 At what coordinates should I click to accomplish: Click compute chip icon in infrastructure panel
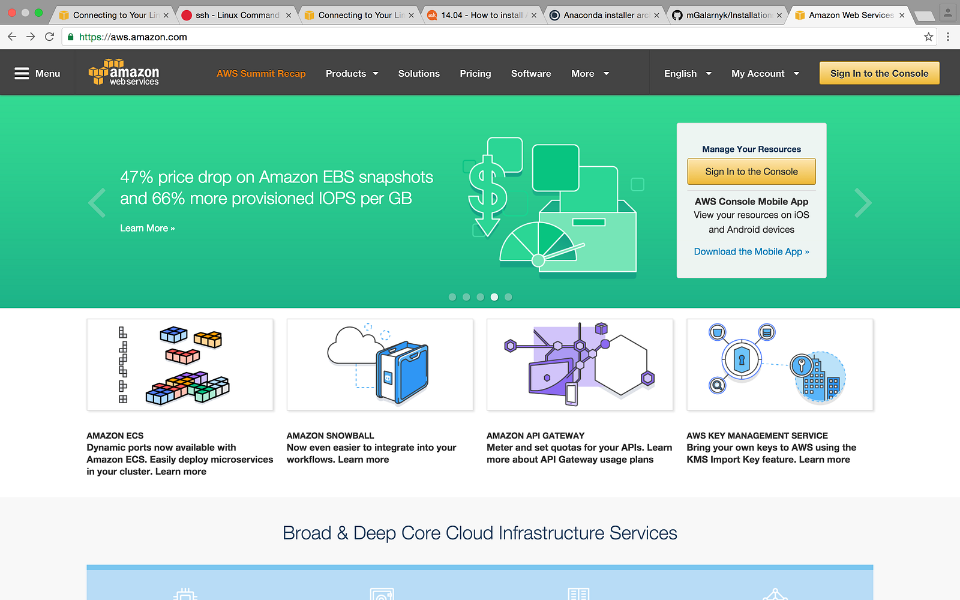[185, 594]
